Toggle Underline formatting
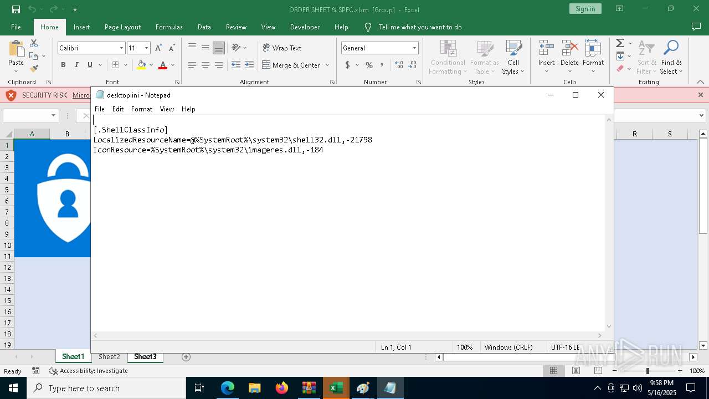The image size is (709, 399). (x=90, y=65)
